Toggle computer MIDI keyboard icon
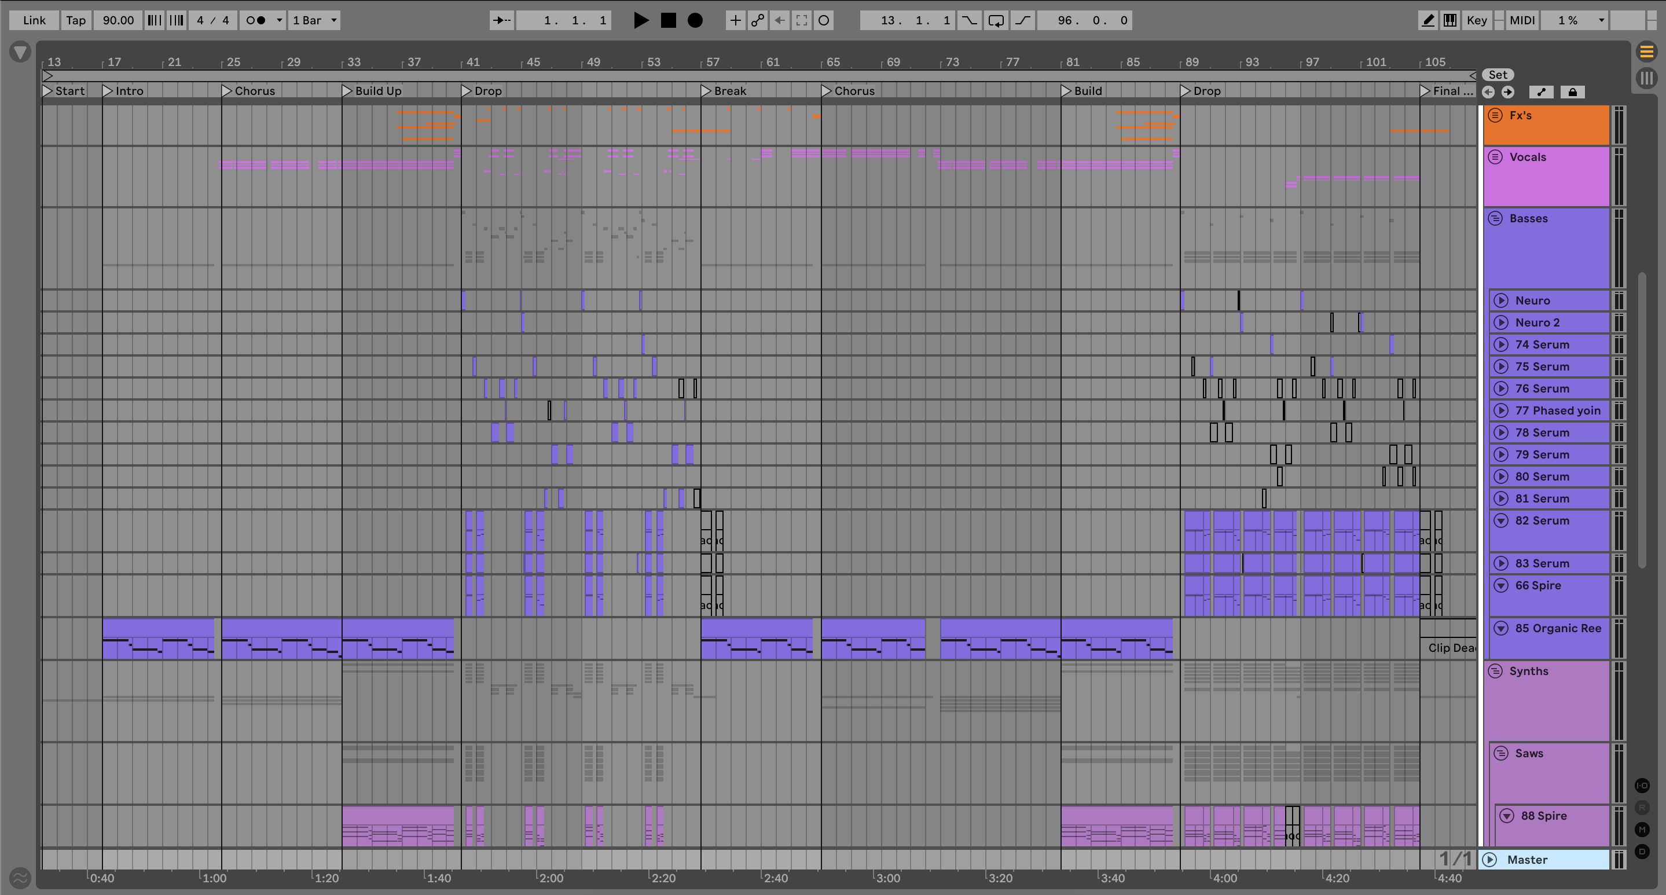1666x895 pixels. pos(1450,20)
